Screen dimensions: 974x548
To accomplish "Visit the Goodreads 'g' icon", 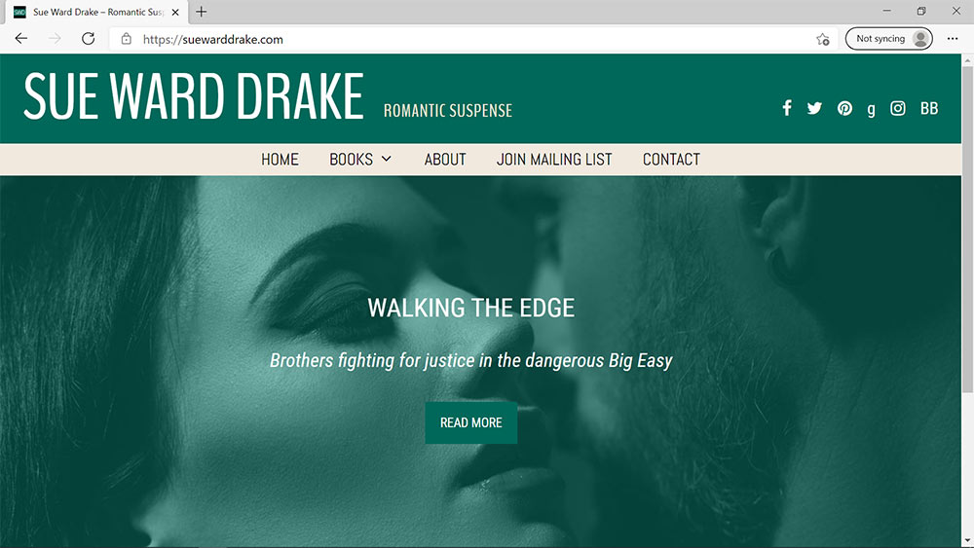I will (872, 109).
